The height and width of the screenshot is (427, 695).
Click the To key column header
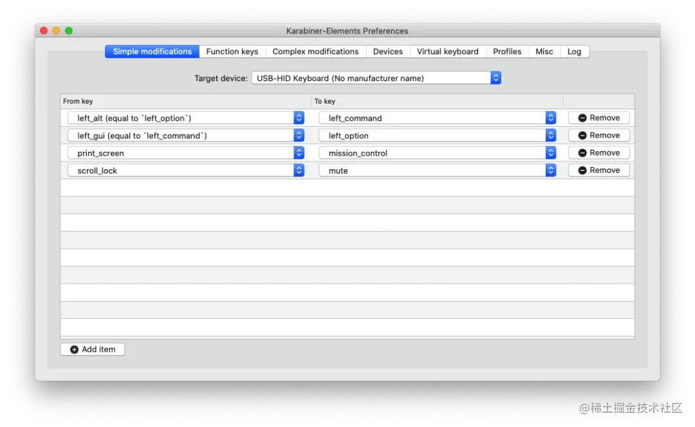coord(438,102)
